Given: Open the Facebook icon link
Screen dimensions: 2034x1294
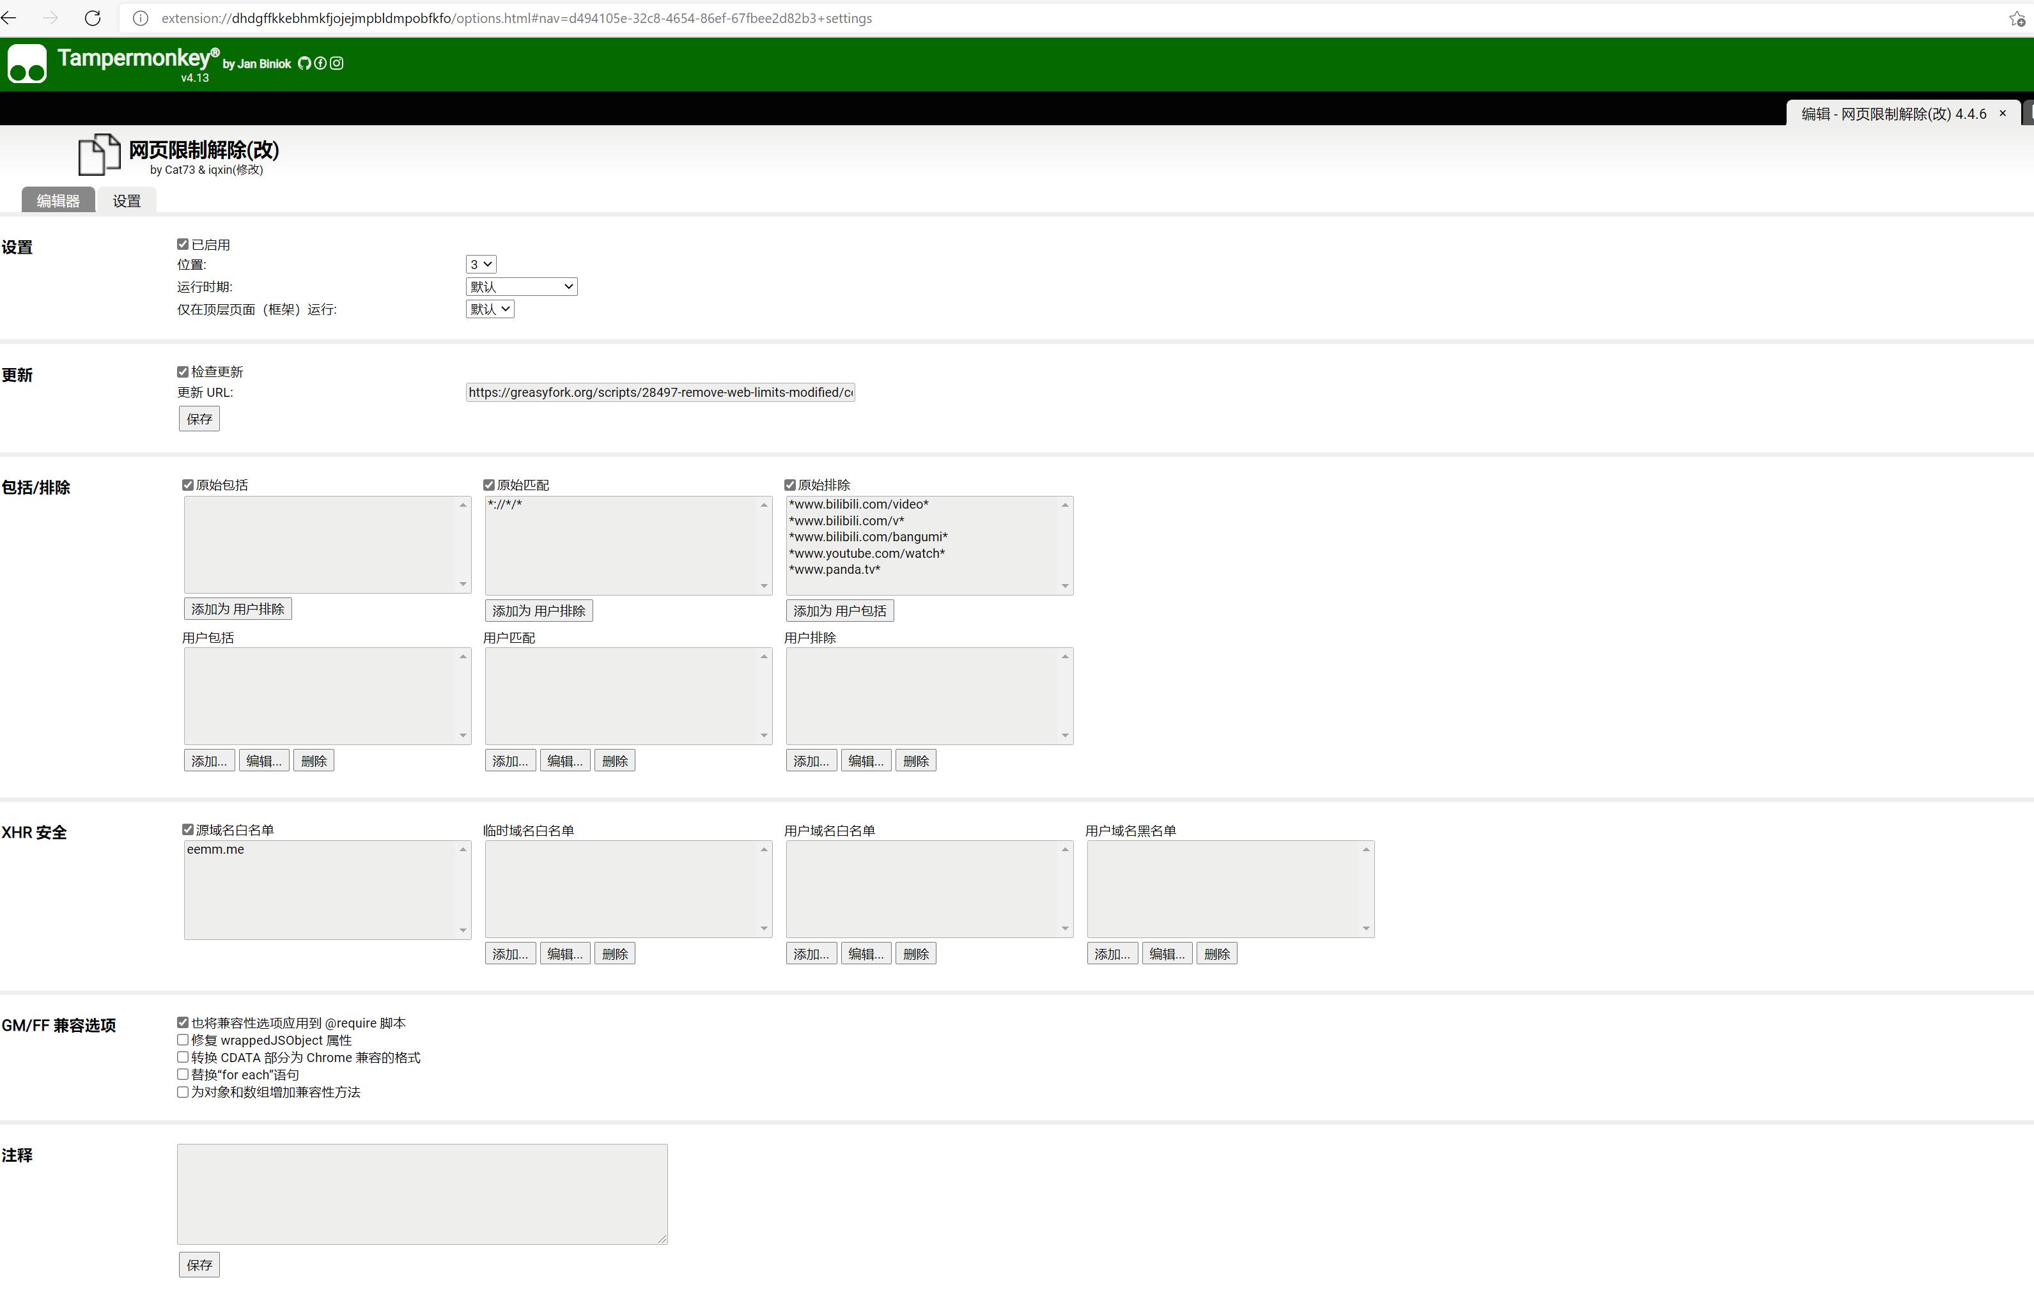Looking at the screenshot, I should tap(320, 63).
